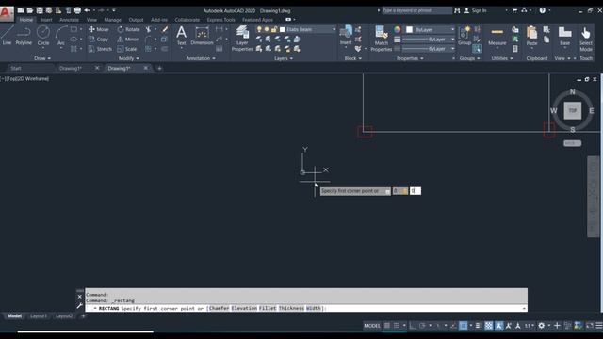
Task: Click the Save icon in quick access toolbar
Action: (x=40, y=10)
